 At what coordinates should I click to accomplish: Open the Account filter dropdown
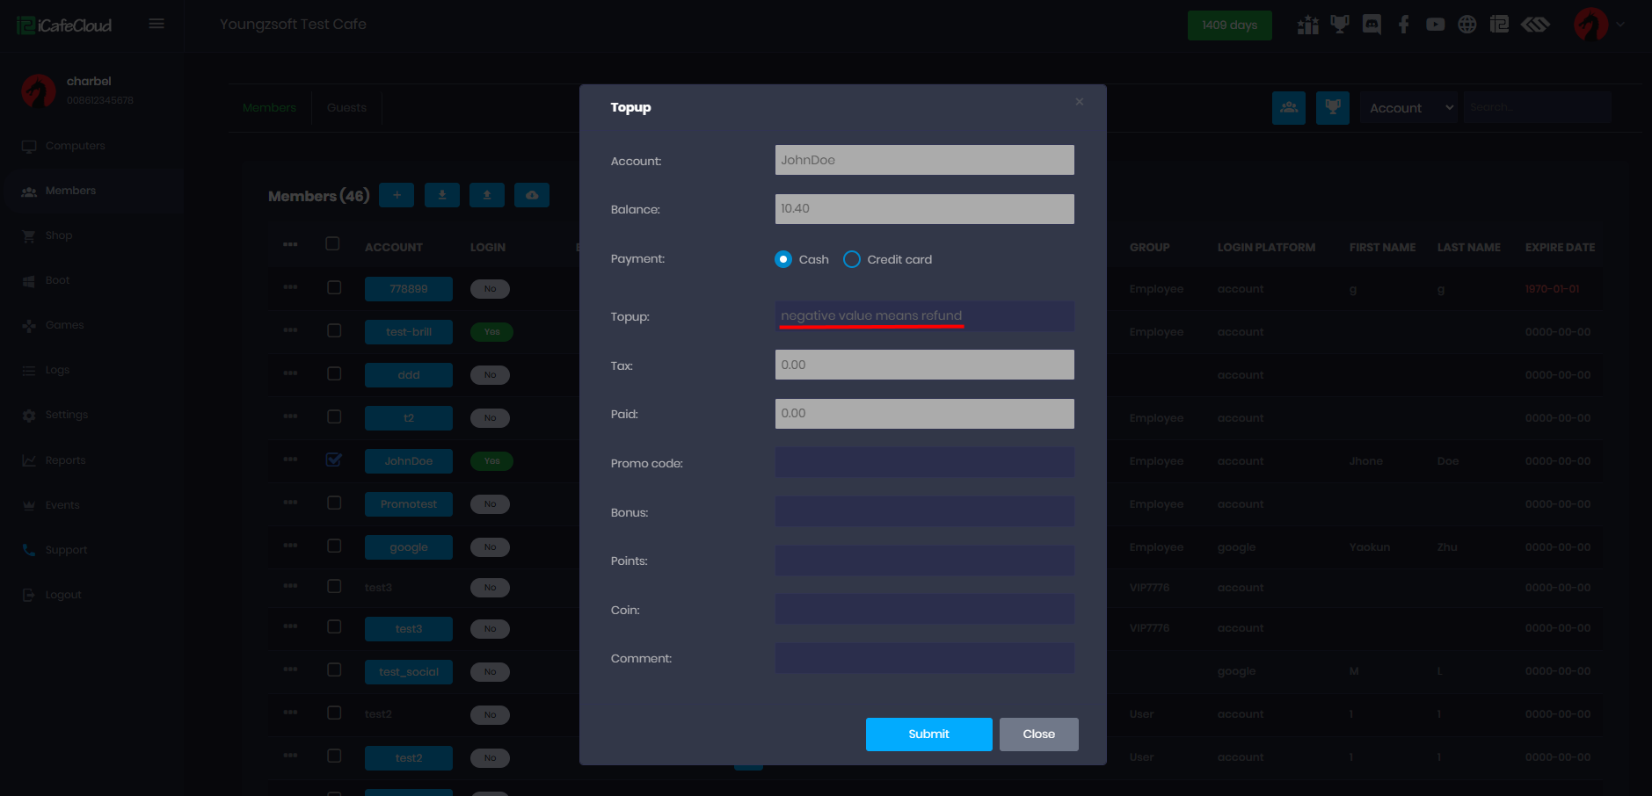coord(1408,108)
